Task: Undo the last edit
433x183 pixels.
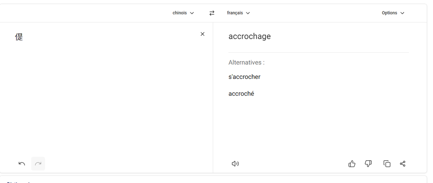Action: click(22, 164)
